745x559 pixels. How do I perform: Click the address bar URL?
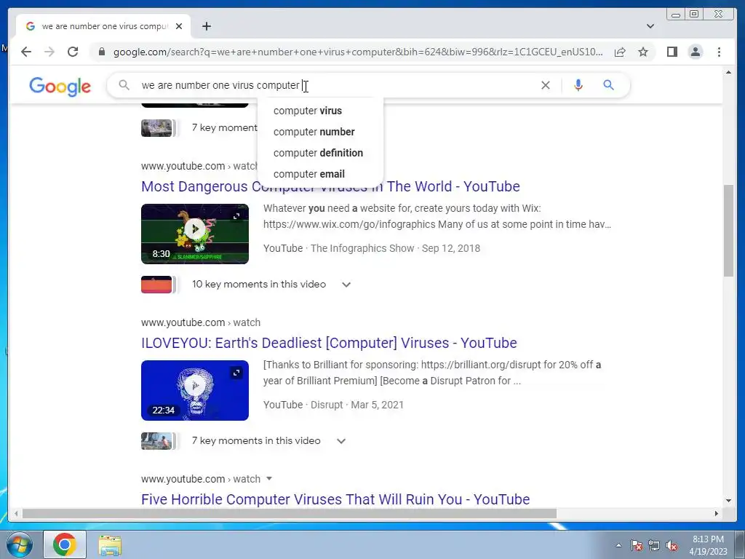(358, 52)
